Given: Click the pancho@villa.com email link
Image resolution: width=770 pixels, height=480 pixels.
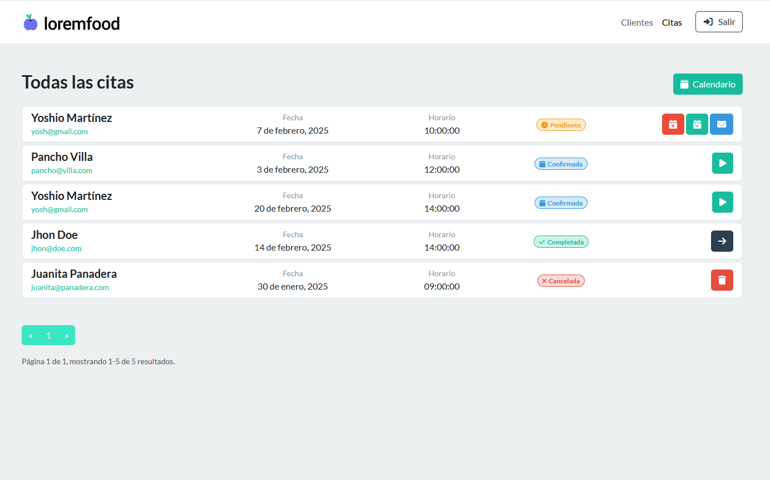Looking at the screenshot, I should [62, 171].
